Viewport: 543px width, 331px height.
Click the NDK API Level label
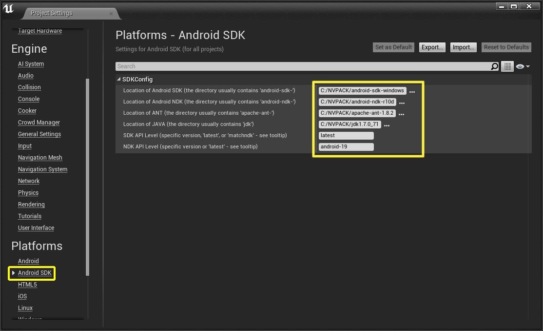coord(191,147)
